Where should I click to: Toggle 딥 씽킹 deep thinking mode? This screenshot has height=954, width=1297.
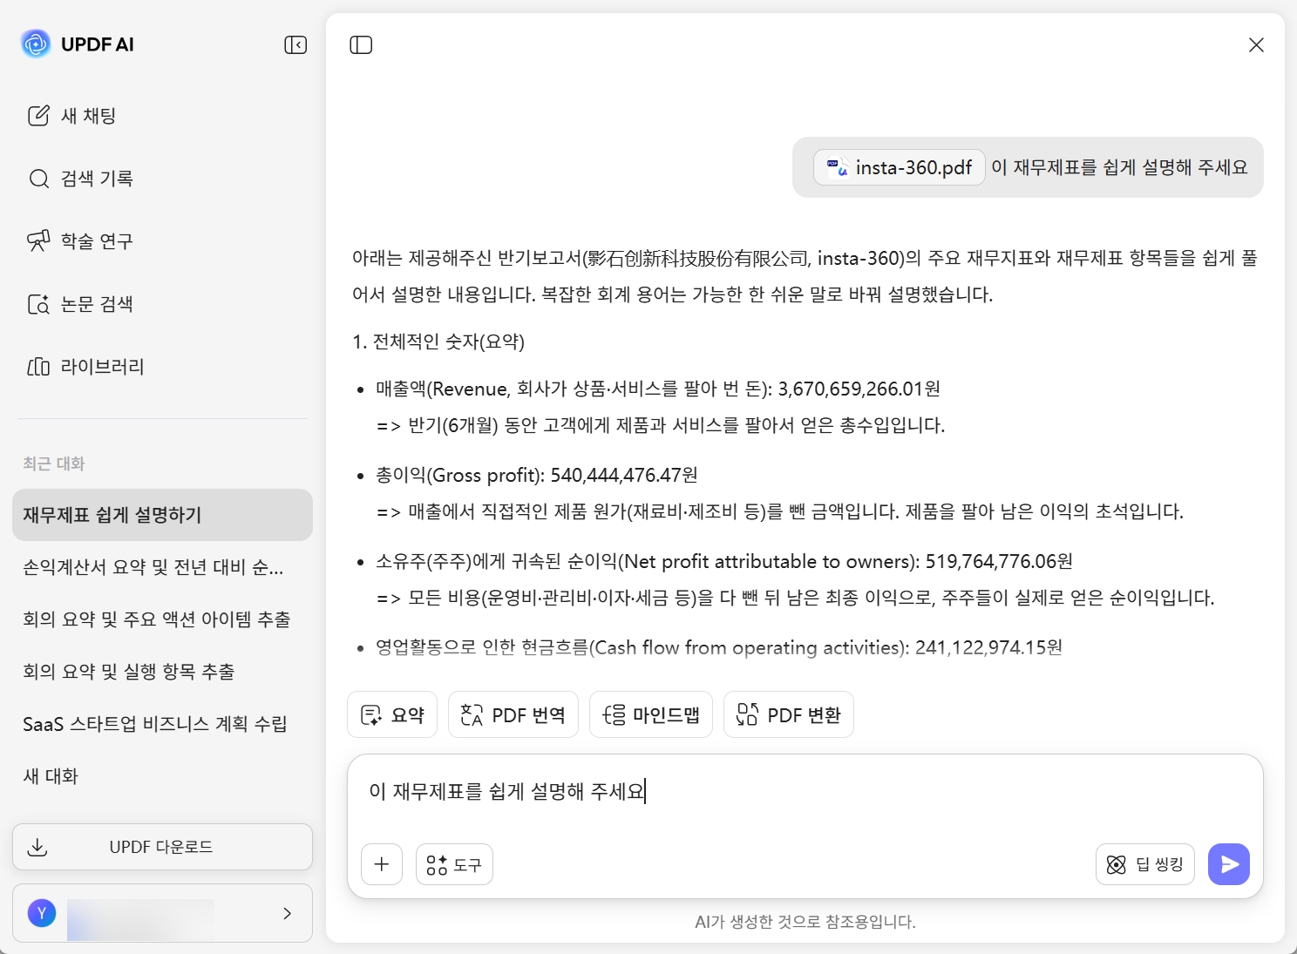(1145, 864)
